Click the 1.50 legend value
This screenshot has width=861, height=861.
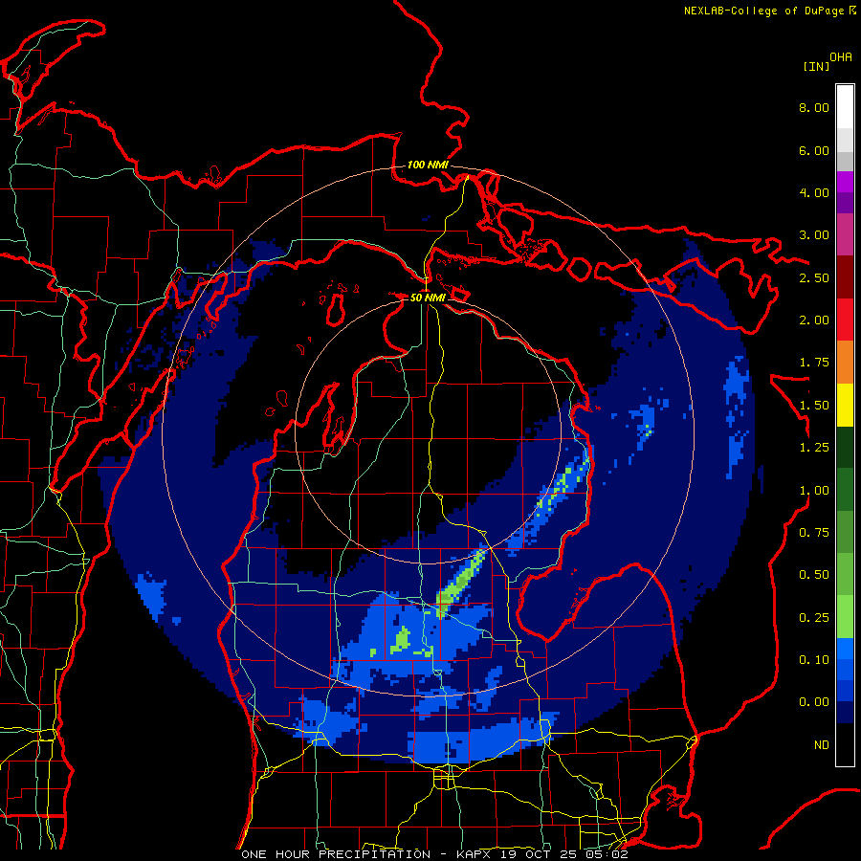(814, 406)
